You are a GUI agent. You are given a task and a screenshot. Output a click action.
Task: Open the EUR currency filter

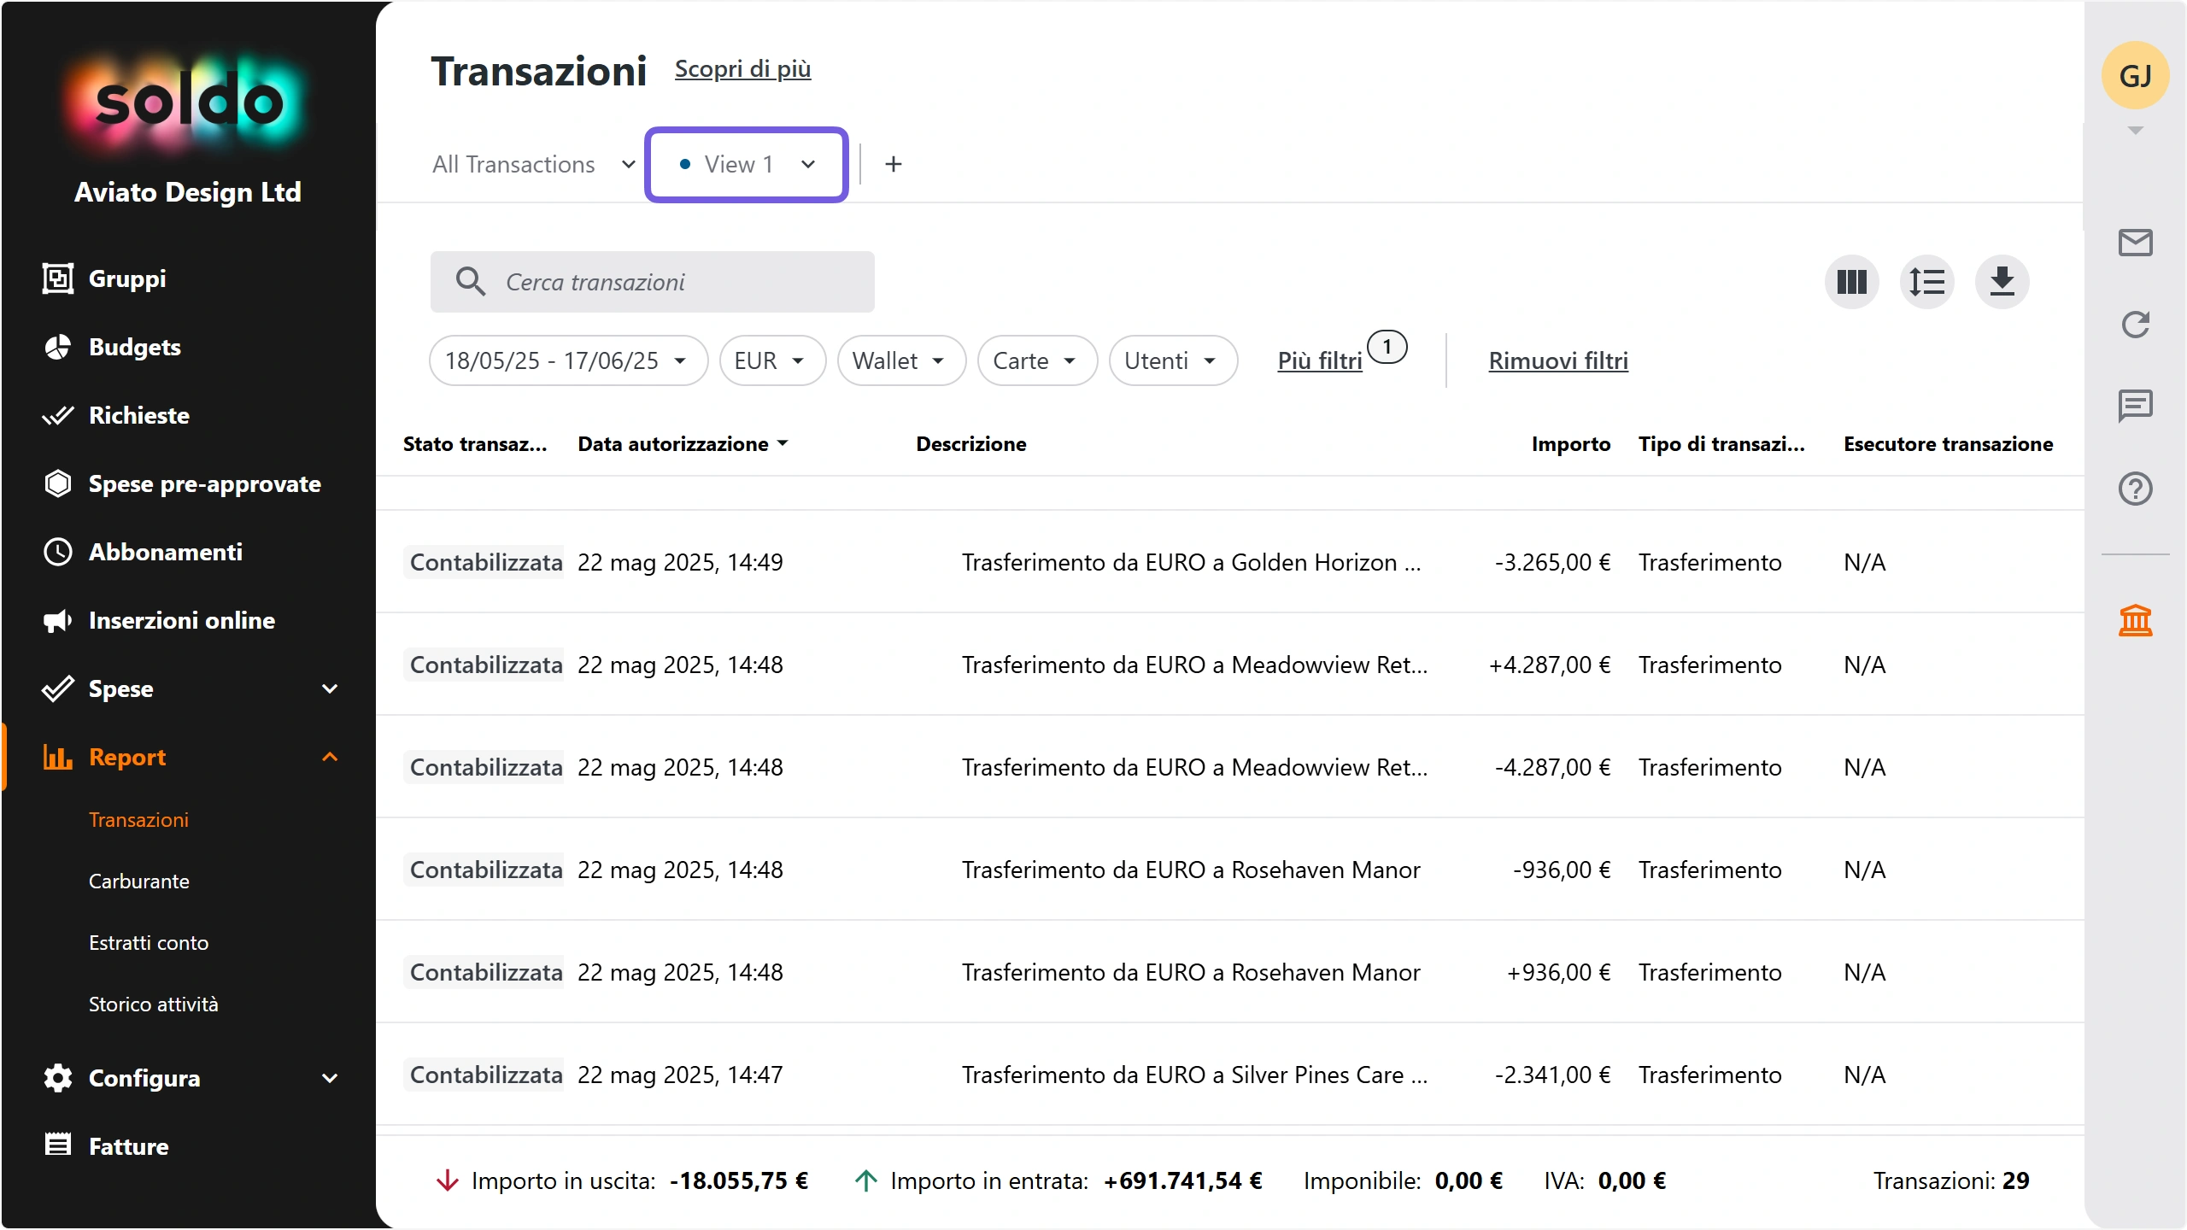(x=772, y=360)
